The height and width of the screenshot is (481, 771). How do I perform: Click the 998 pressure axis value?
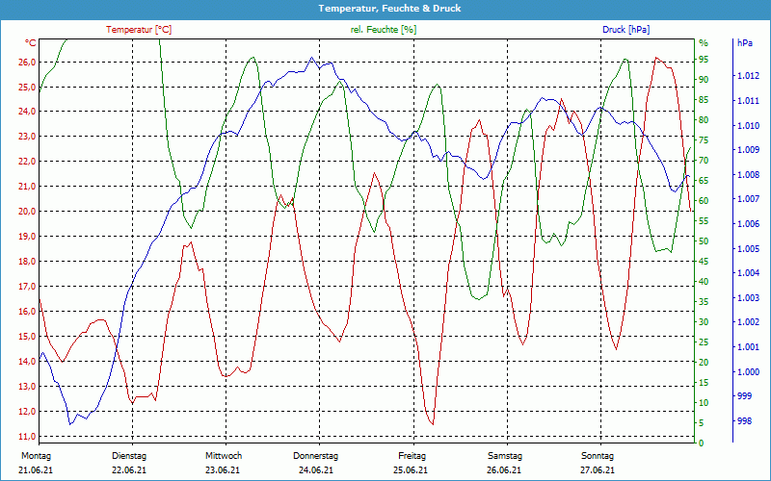[x=744, y=421]
